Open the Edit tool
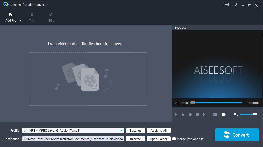Screen dimensions: 263x147 (x=51, y=16)
